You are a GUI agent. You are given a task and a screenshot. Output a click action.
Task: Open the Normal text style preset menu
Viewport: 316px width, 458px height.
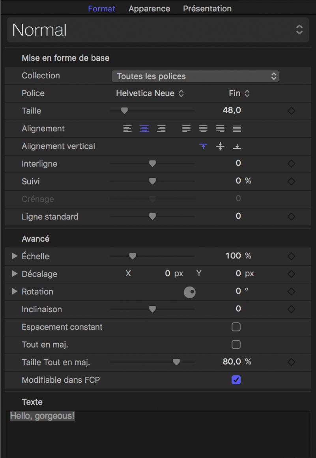tap(158, 30)
